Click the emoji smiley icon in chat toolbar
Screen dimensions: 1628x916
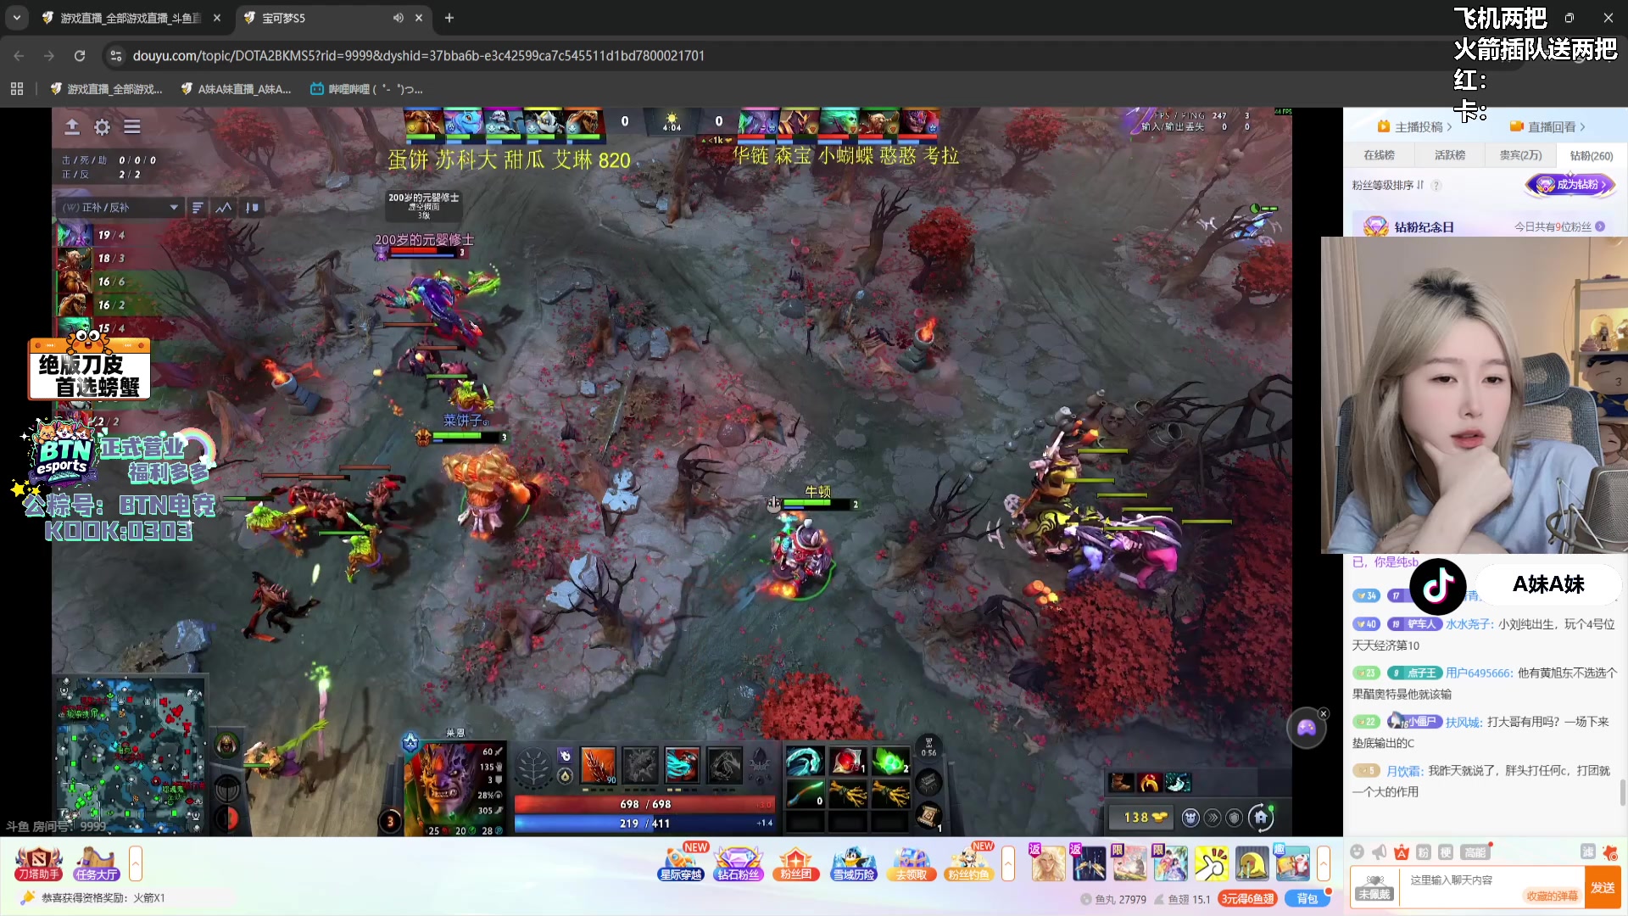1358,852
